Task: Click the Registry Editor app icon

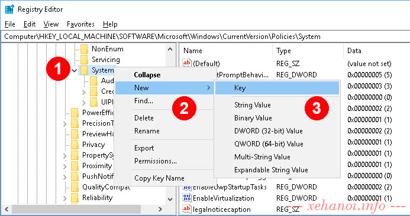Action: pos(9,9)
